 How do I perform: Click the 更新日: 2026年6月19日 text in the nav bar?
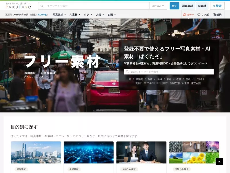17,15
